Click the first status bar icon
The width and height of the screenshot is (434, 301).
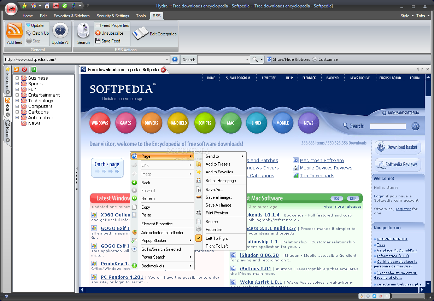(x=362, y=296)
